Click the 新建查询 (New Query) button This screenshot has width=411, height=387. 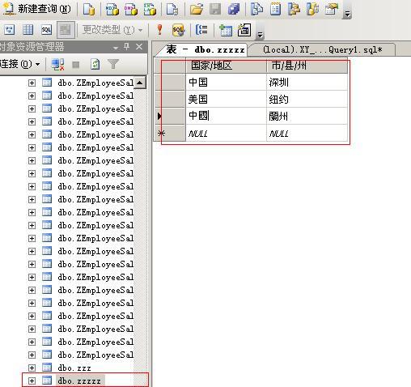click(x=36, y=9)
